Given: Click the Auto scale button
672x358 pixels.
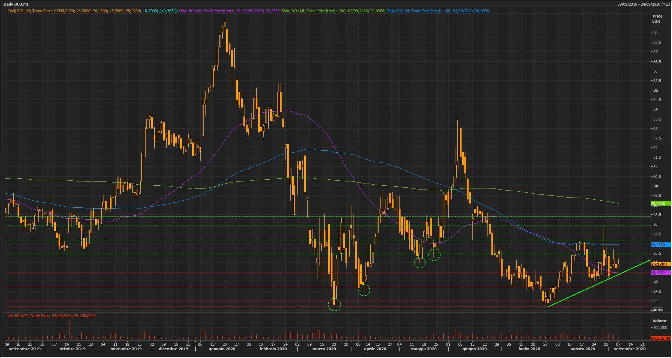Looking at the screenshot, I should (658, 310).
